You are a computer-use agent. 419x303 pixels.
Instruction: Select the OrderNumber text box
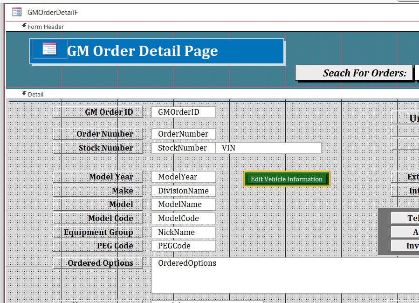tap(183, 134)
